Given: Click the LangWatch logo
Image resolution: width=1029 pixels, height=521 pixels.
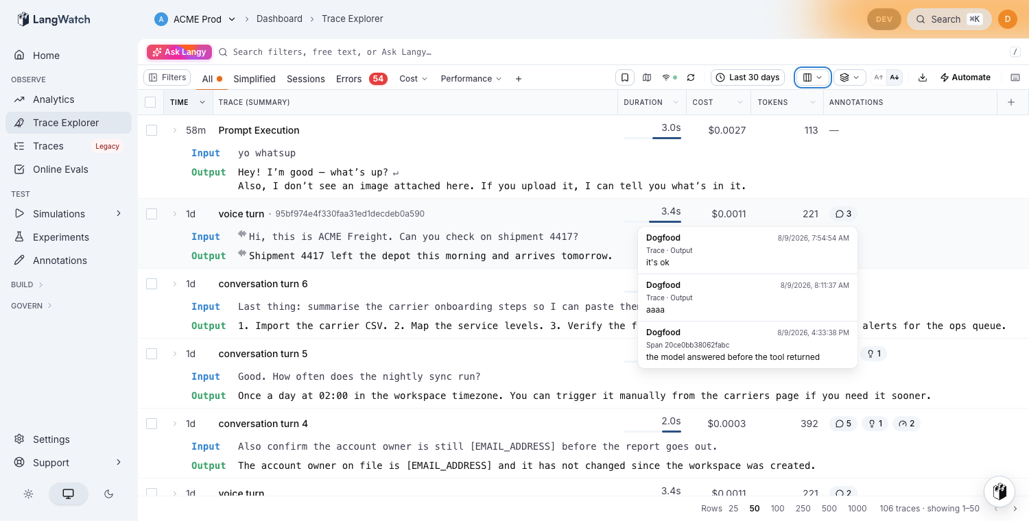Looking at the screenshot, I should click(x=54, y=19).
